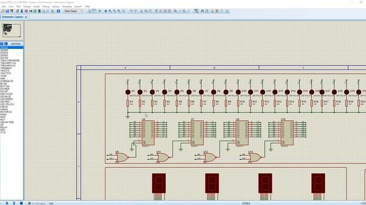Open the Template menu
Image resolution: width=366 pixels, height=205 pixels.
click(67, 6)
